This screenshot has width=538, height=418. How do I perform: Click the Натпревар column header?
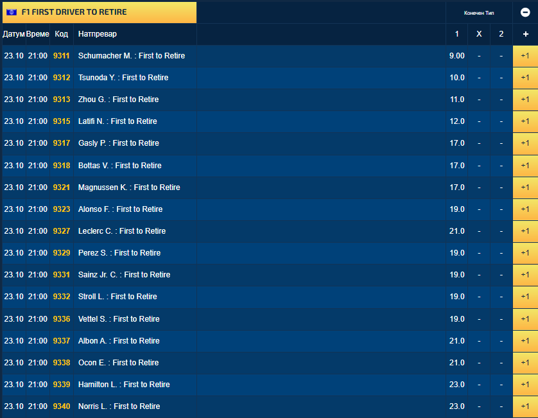point(98,34)
